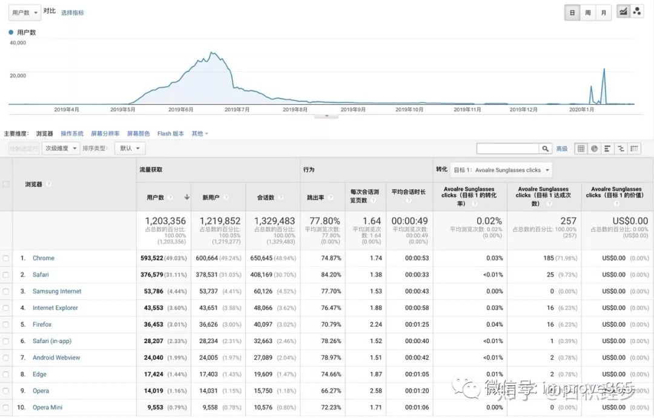Collapse chart using handle below timeline
Viewport: 654px width, 418px height.
(x=326, y=116)
